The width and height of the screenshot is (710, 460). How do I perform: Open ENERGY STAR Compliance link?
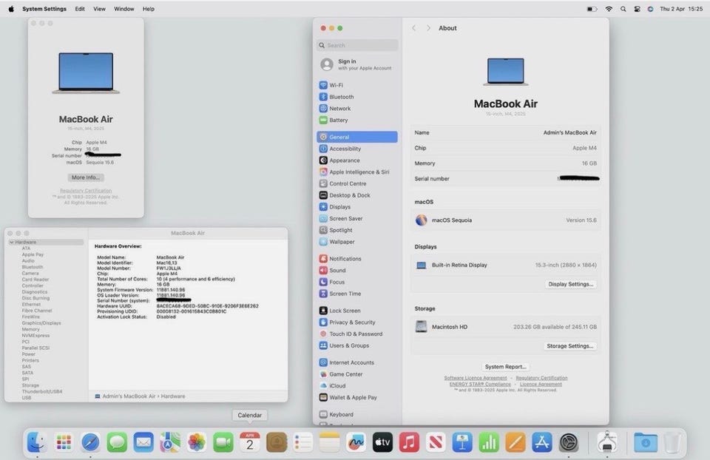coord(480,384)
